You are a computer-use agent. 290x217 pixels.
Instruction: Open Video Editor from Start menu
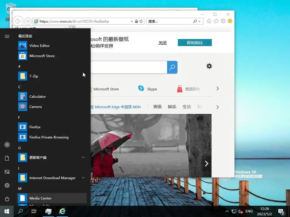click(52, 45)
